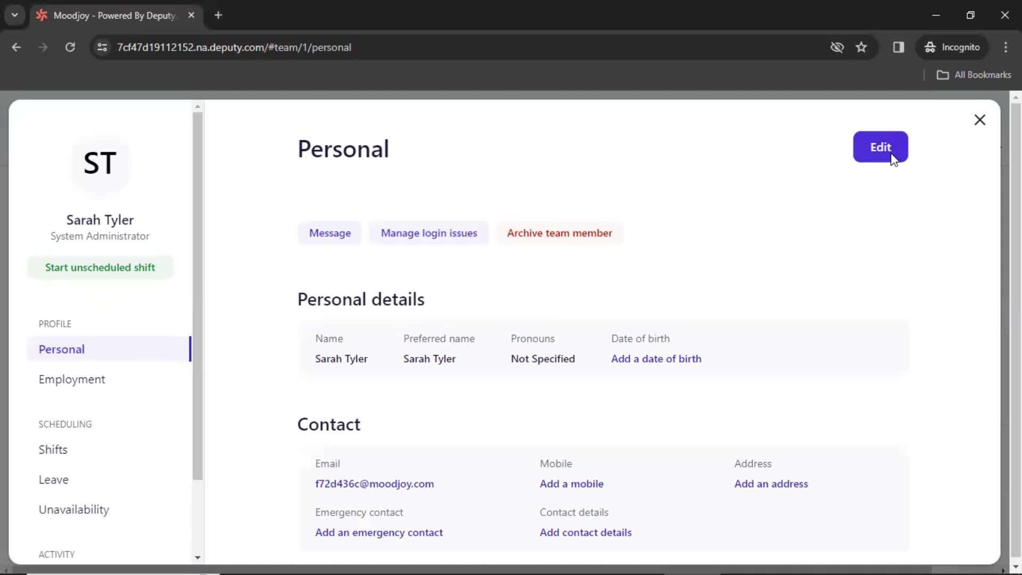Select the Unavailability scheduling section
The image size is (1022, 575).
tap(73, 509)
